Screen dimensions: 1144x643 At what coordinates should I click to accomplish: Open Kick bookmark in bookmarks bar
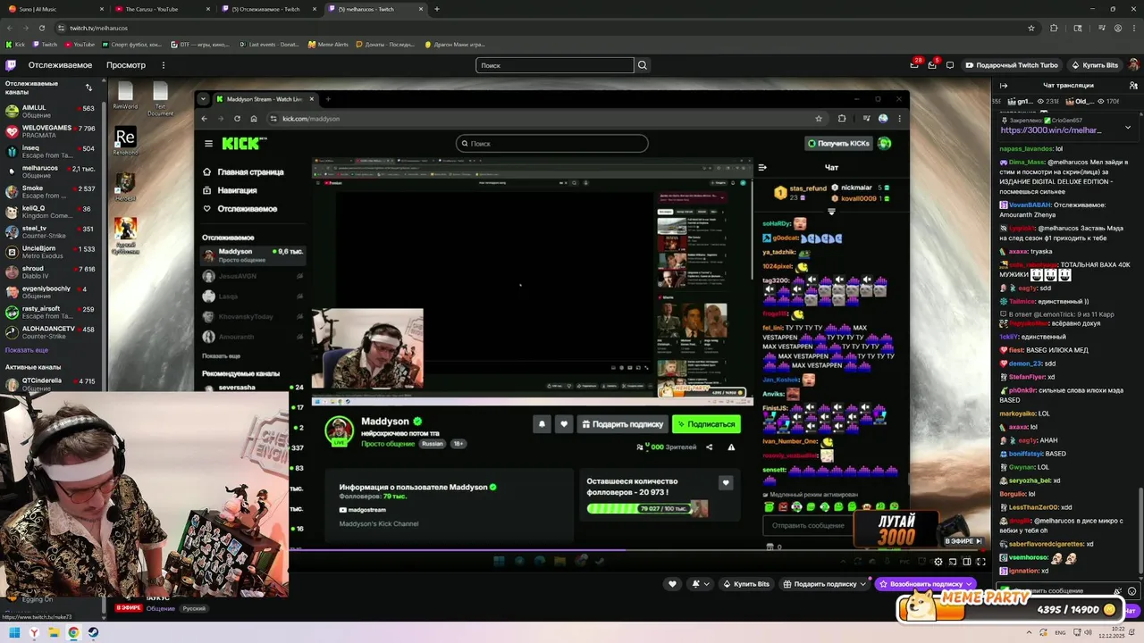(x=15, y=44)
